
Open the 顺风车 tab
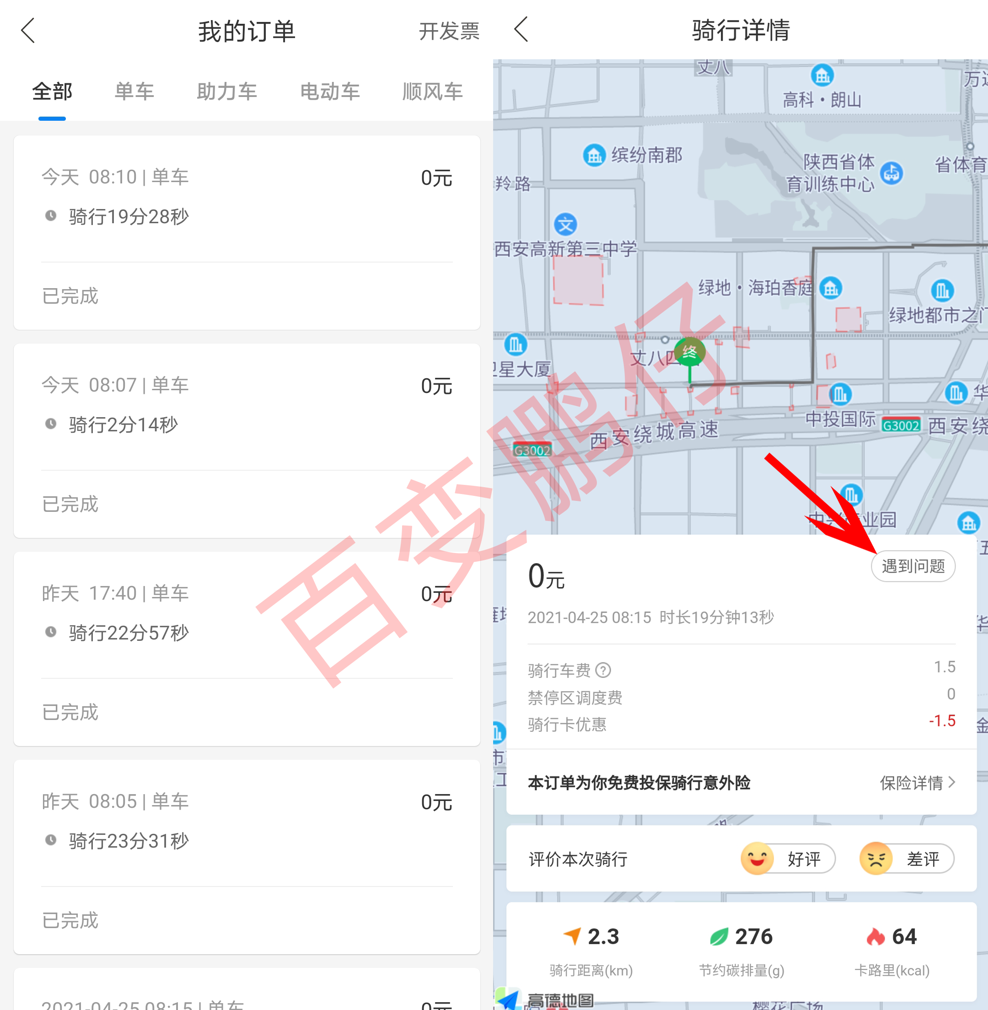433,91
